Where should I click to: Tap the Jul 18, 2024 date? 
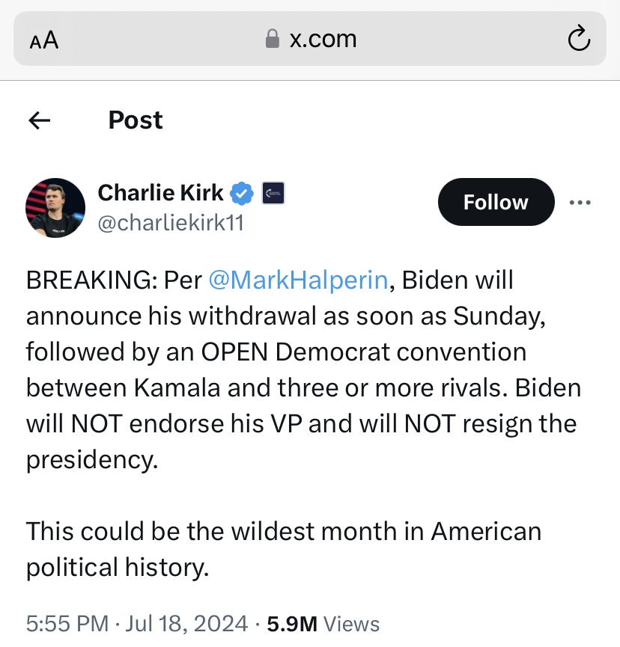(186, 623)
